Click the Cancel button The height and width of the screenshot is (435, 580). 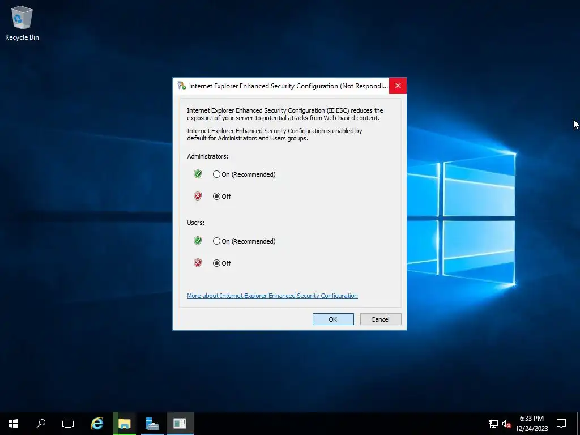[381, 319]
